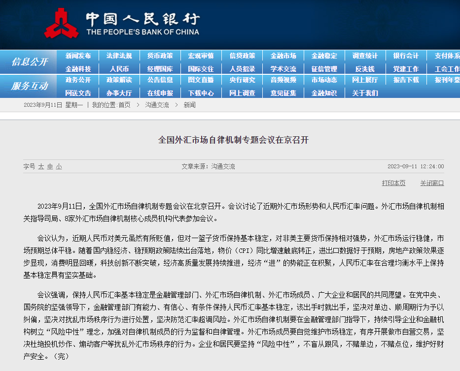Open 政务公开 under 服务互动
Viewport: 460px width, 371px height.
(78, 80)
